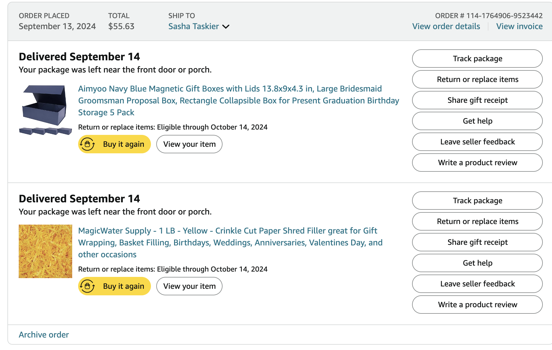Track package for the paper shred
This screenshot has width=552, height=350.
pyautogui.click(x=477, y=201)
